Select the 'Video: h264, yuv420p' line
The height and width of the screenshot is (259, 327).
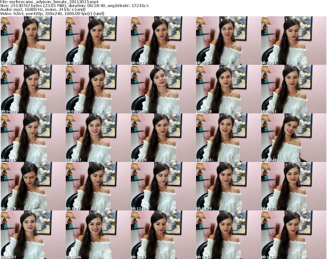pos(52,13)
